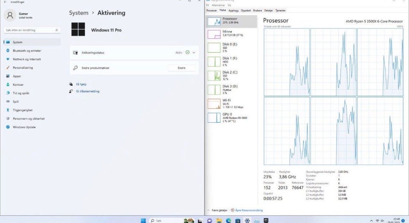Viewport: 409px width, 223px height.
Task: Switch to the Ytelse tab
Action: (x=223, y=10)
